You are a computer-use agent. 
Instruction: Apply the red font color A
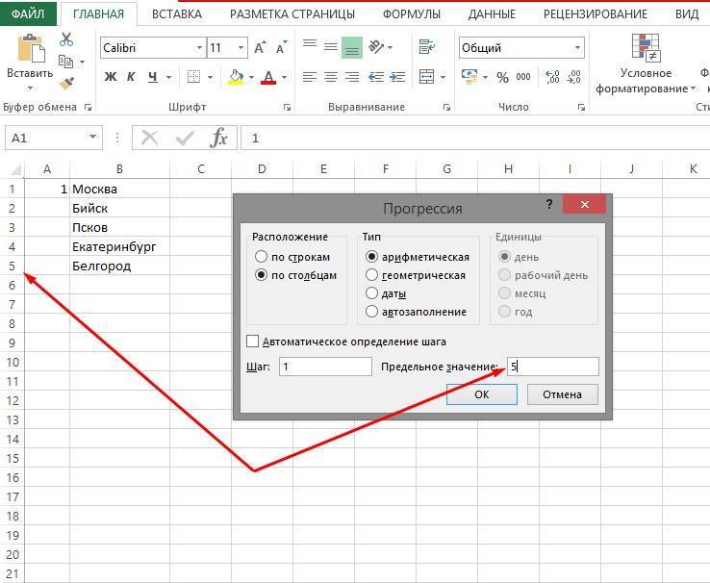pyautogui.click(x=268, y=77)
